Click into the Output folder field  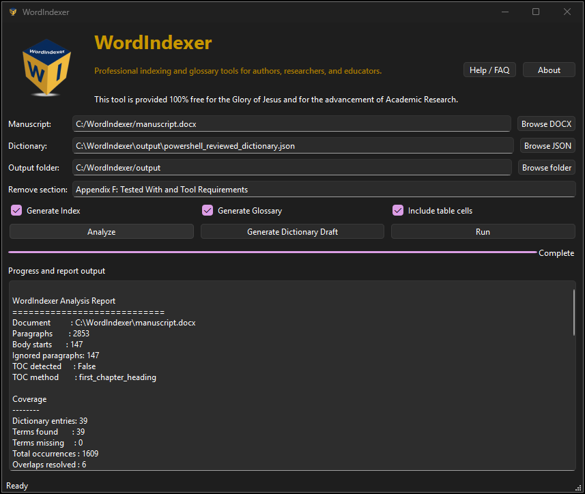291,168
